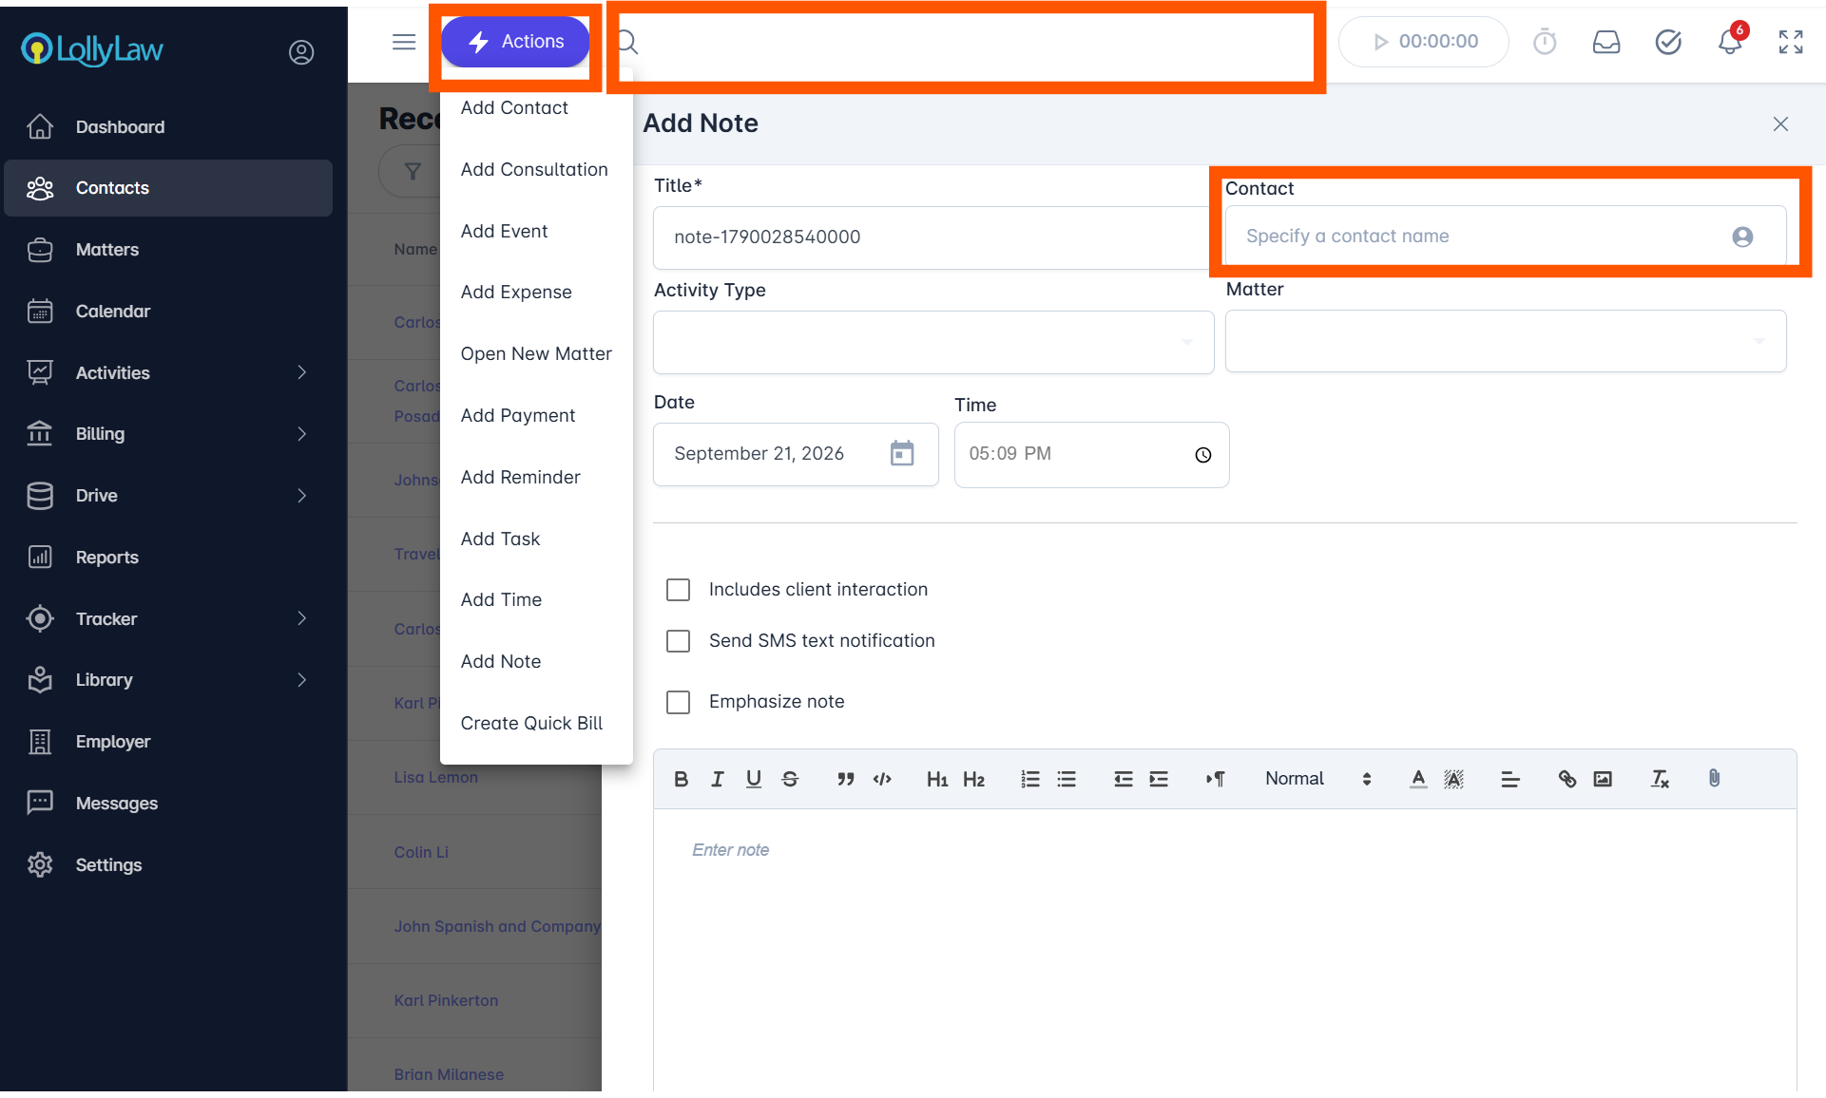
Task: Check Includes client interaction box
Action: 678,590
